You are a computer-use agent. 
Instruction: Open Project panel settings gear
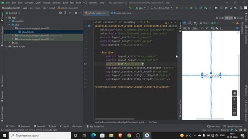(x=76, y=13)
